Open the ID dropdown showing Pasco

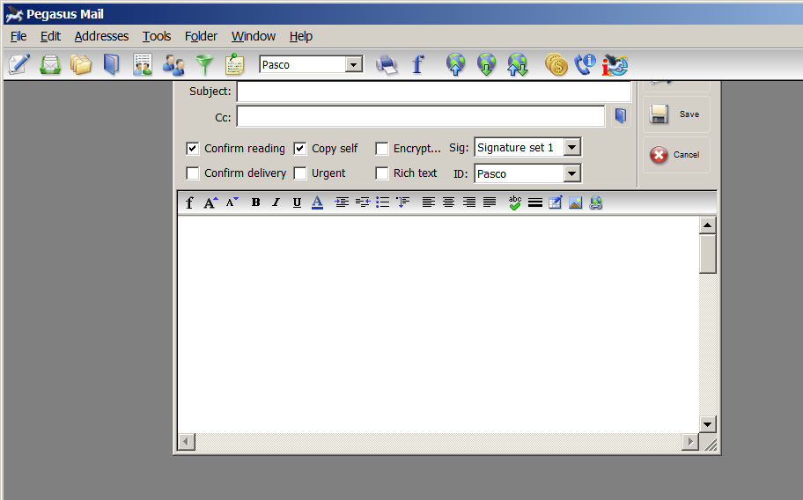[x=572, y=173]
